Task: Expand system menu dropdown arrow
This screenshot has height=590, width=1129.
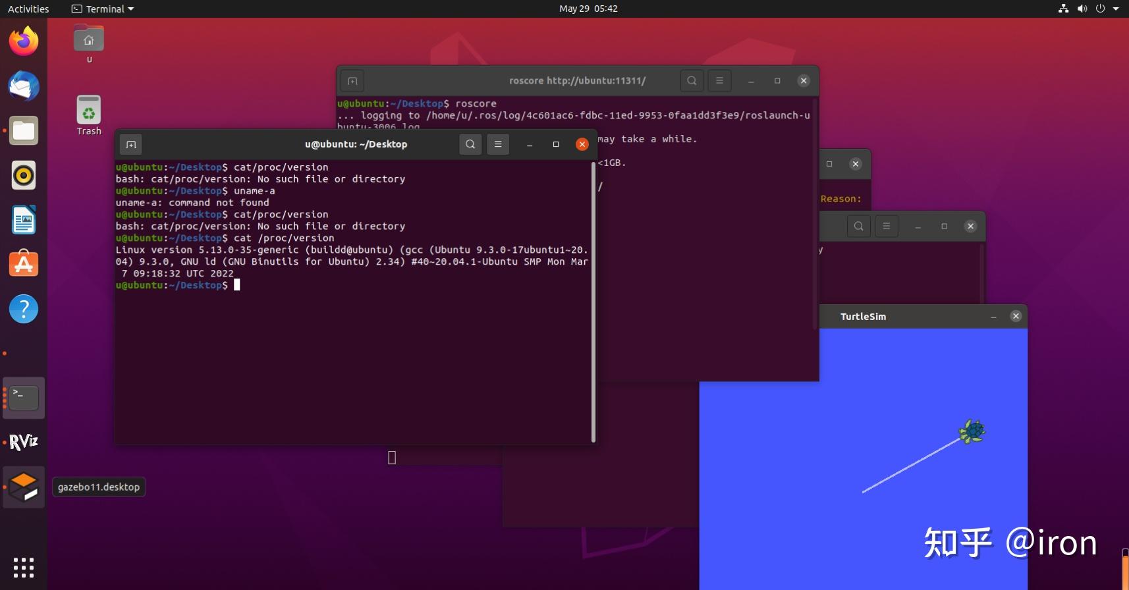Action: click(x=1116, y=9)
